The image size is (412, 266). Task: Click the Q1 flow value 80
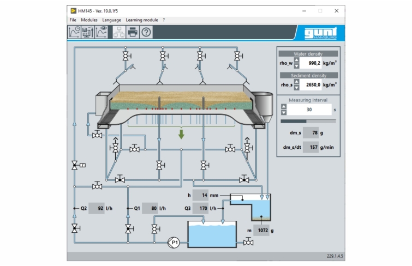(150, 208)
